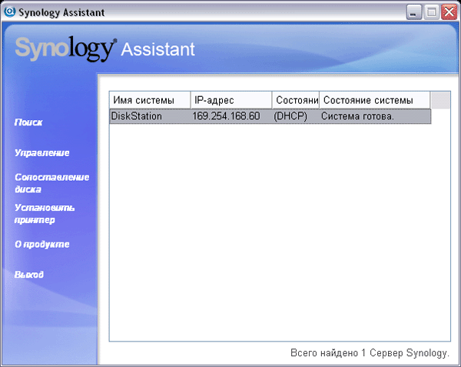Select Сопоставление диска in the sidebar
Screen dimensions: 461x367
point(51,183)
